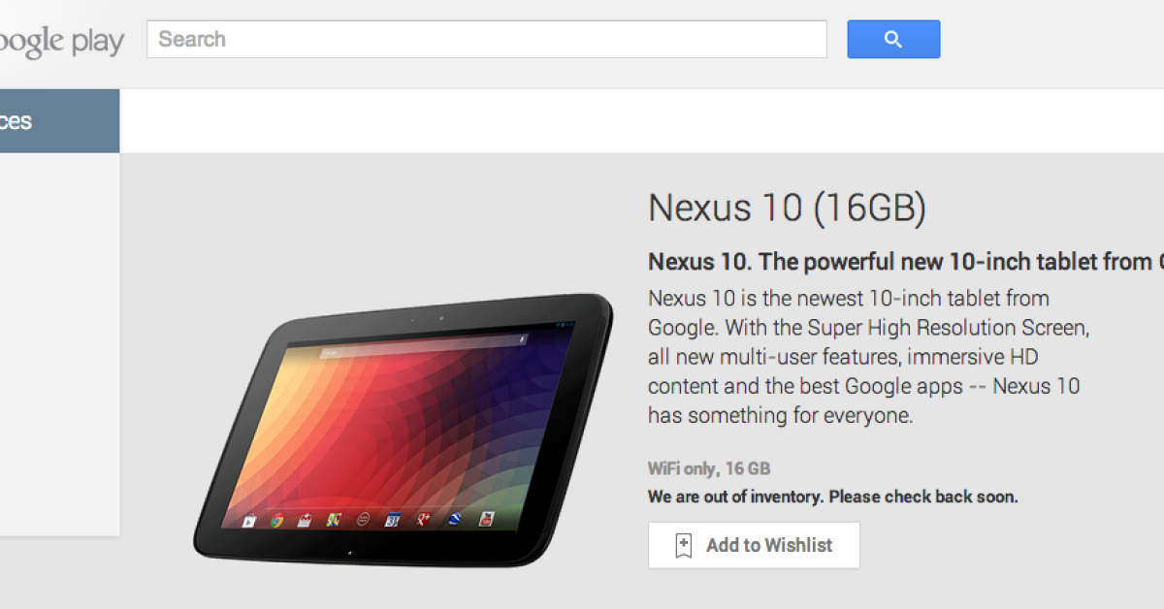Click the microphone icon on tablet search bar
Screen dimensions: 1164x609
tap(522, 338)
